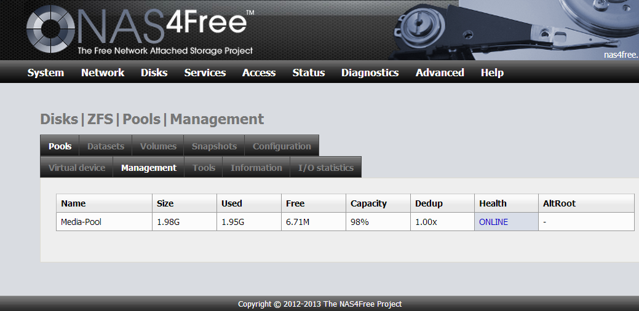
Task: Switch to the Volumes tab
Action: pyautogui.click(x=158, y=146)
